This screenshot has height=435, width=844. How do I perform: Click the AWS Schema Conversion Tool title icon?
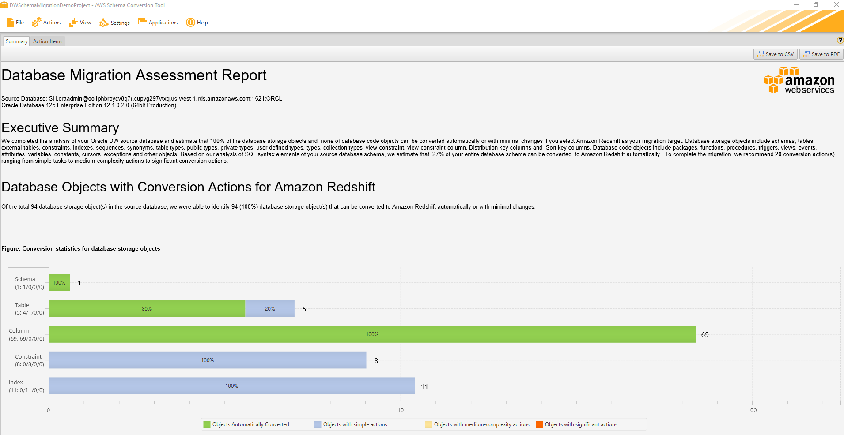[x=4, y=5]
